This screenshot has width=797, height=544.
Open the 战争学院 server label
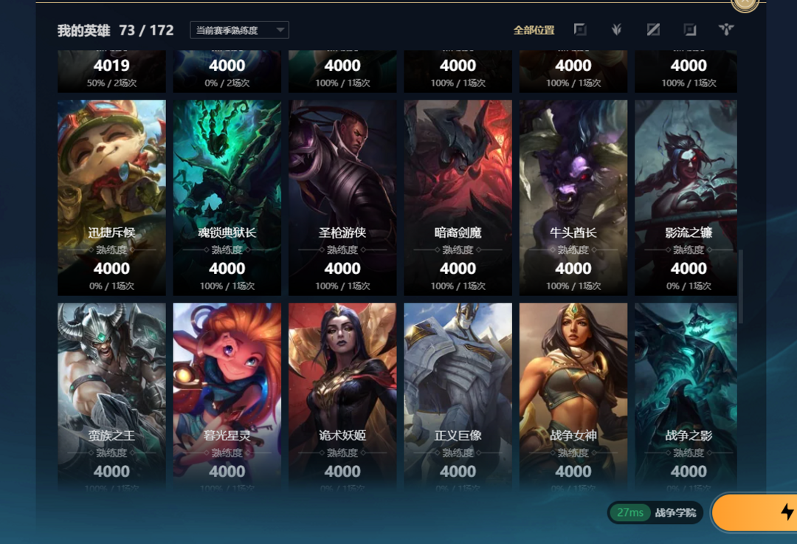tap(675, 512)
